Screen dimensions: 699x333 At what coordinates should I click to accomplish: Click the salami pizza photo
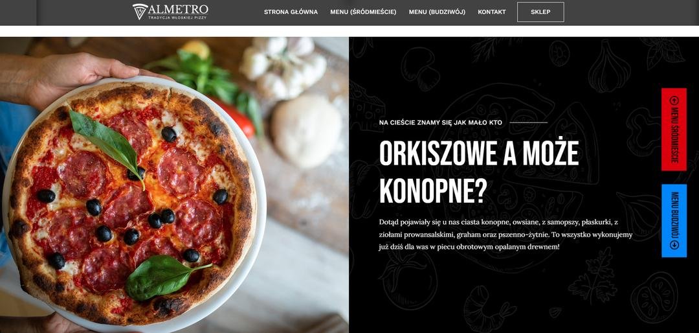(x=174, y=185)
